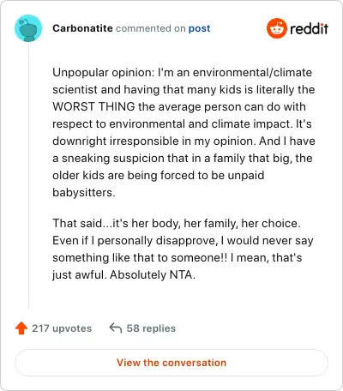Click the orange upvote arrow icon

(x=21, y=328)
